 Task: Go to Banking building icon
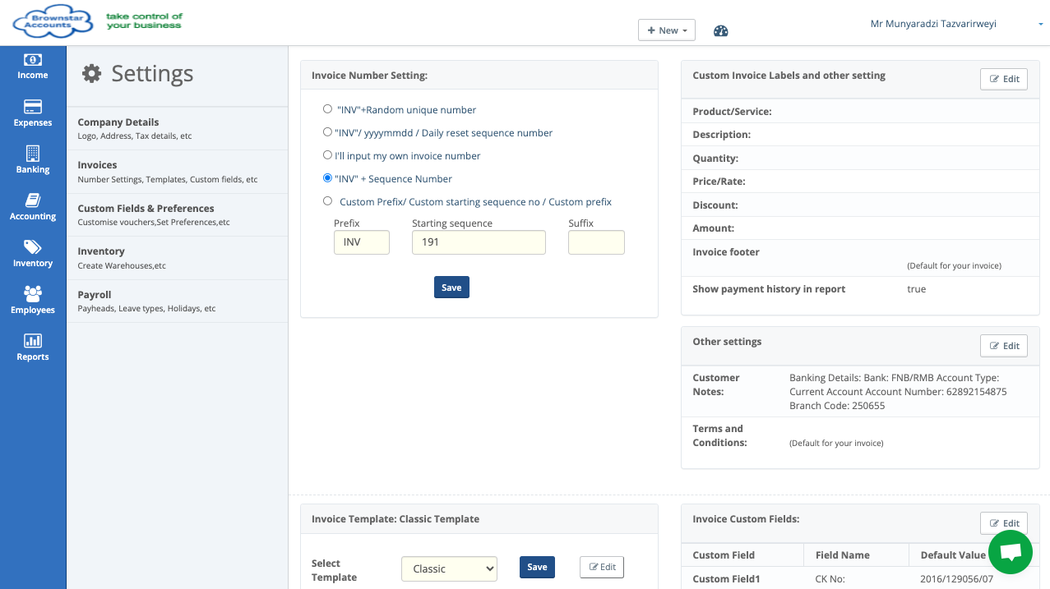pyautogui.click(x=33, y=154)
